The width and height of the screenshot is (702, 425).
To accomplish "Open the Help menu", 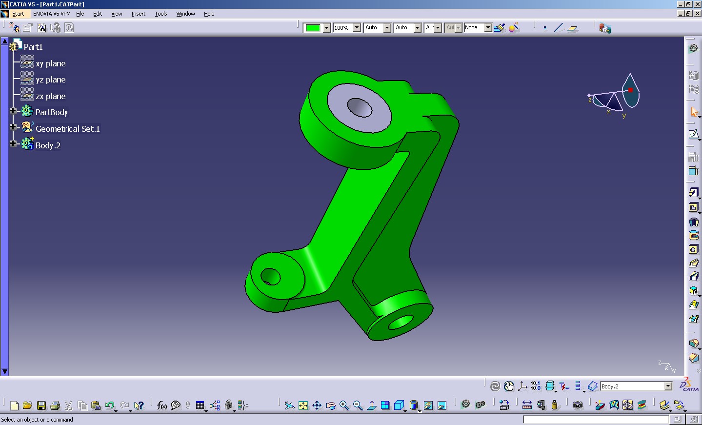I will pyautogui.click(x=209, y=14).
